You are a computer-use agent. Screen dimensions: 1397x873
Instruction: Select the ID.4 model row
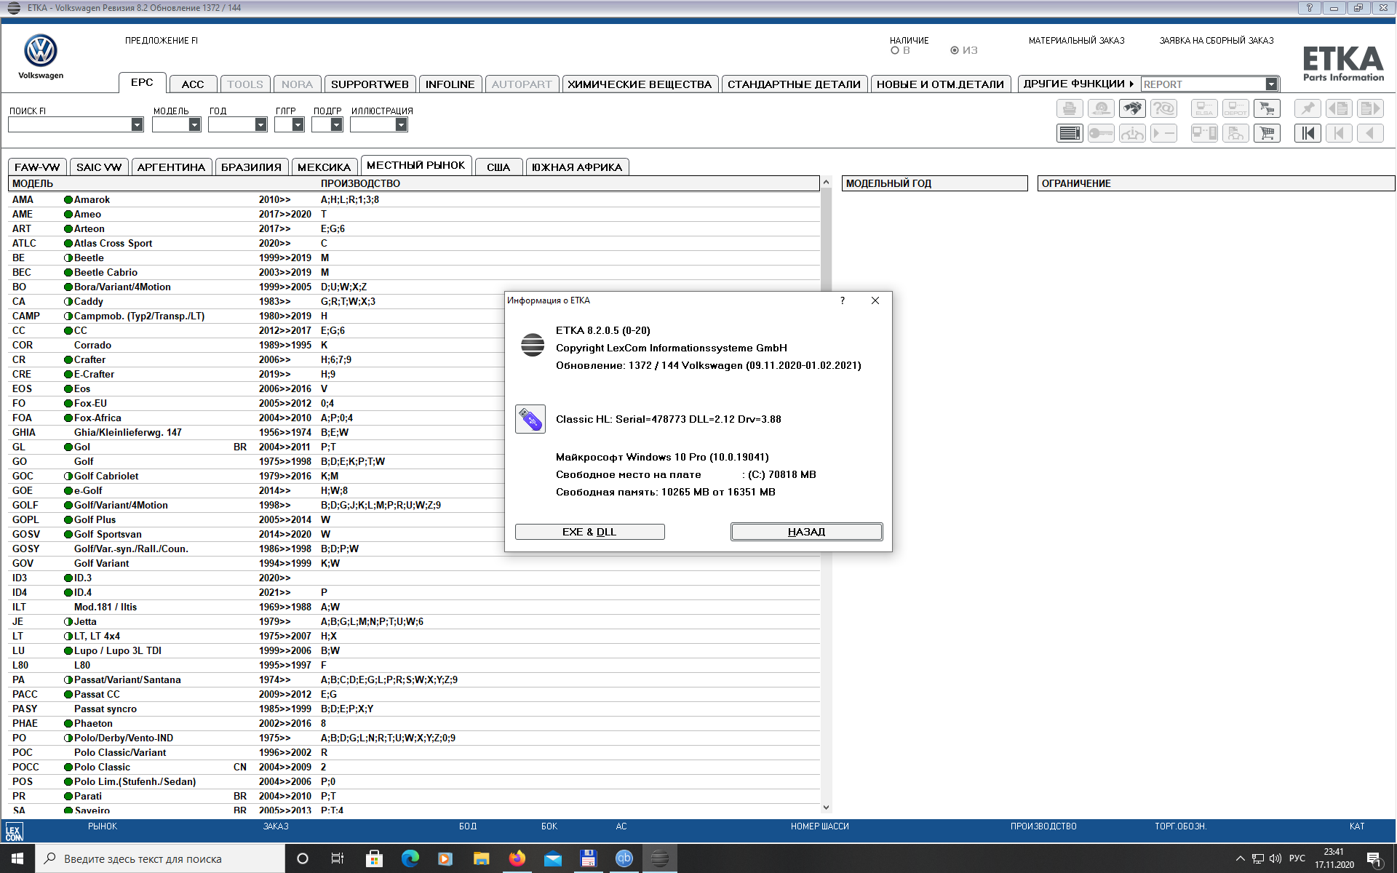(415, 592)
